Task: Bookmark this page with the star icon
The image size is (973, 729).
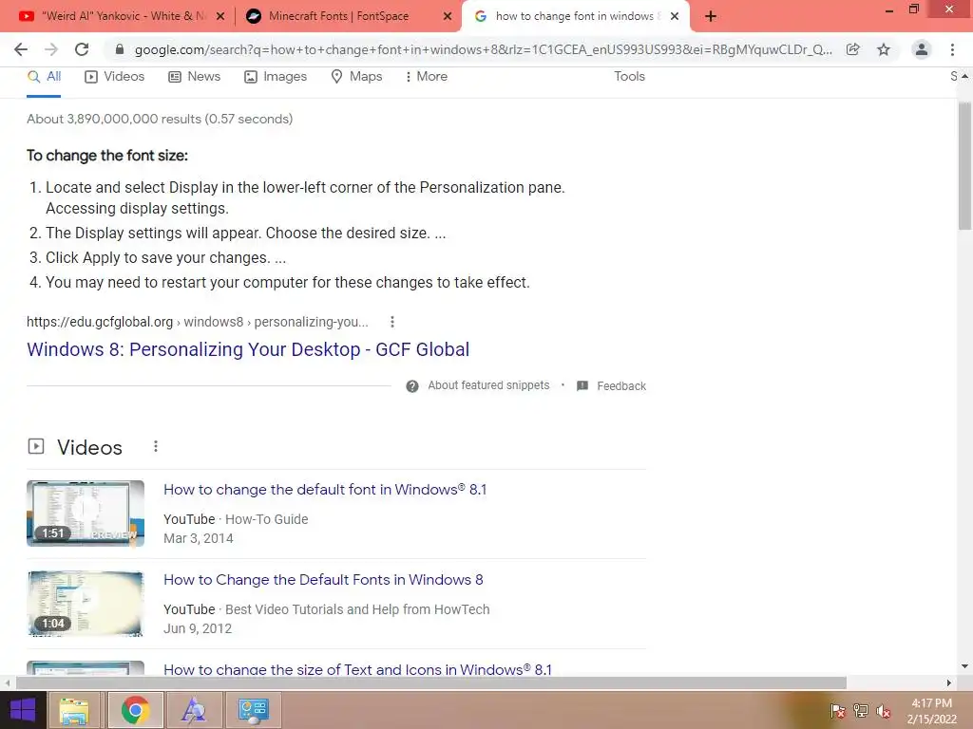Action: (x=884, y=49)
